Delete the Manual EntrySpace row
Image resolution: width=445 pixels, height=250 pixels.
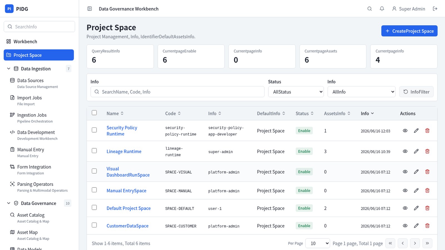(x=427, y=191)
